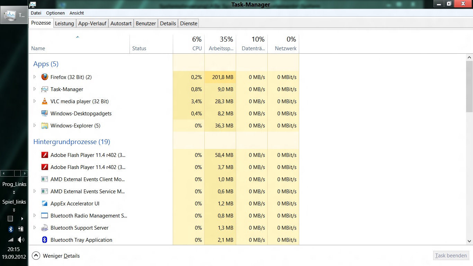Expand the Bluetooth Support Server row
The image size is (473, 266).
(x=35, y=228)
